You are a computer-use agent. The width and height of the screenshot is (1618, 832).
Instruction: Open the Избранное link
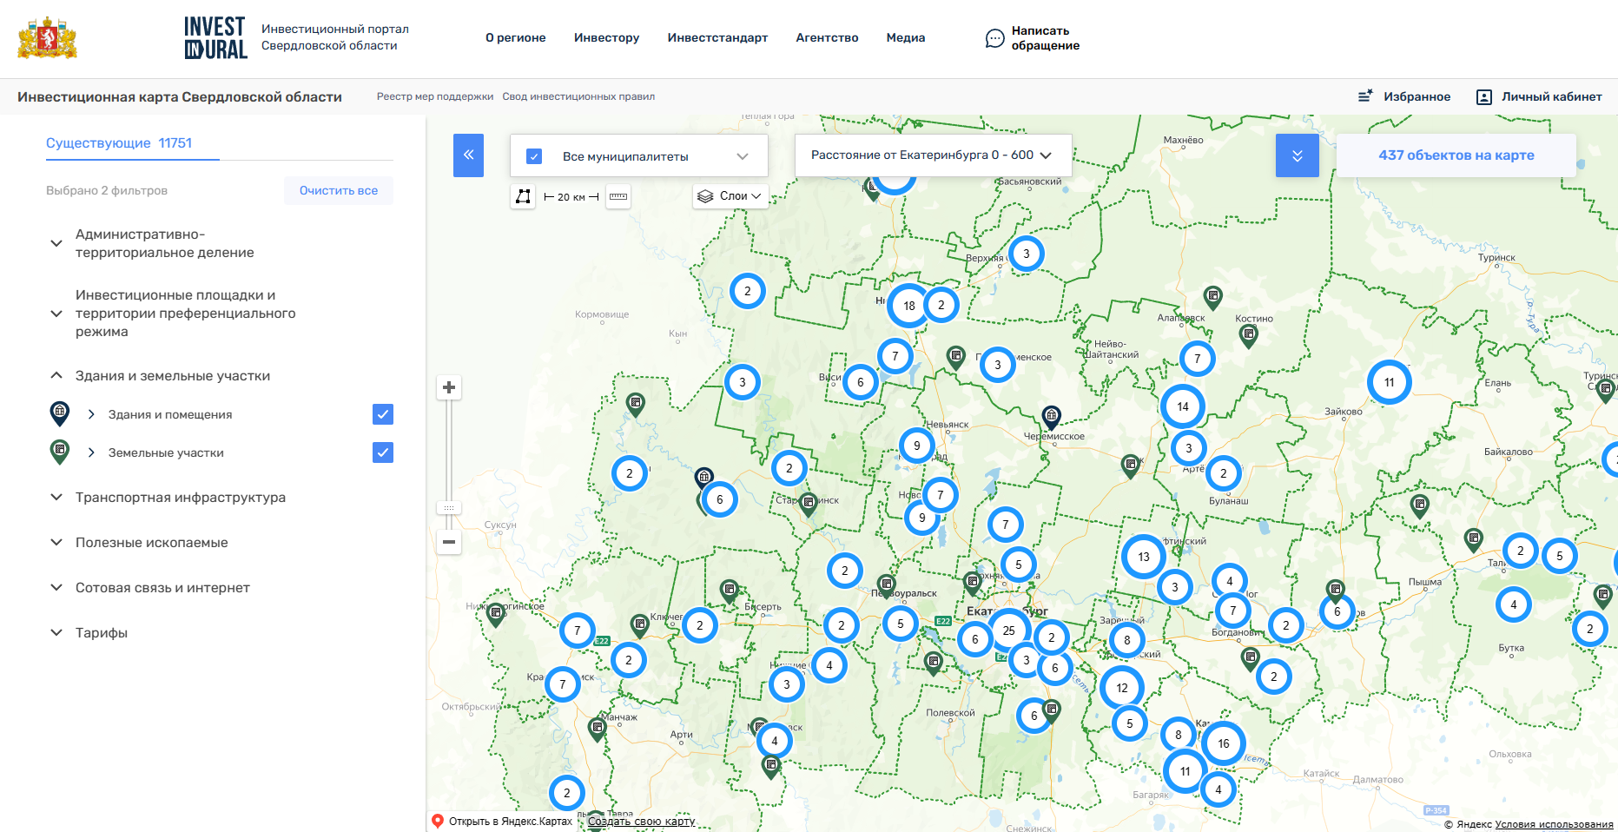[1417, 96]
